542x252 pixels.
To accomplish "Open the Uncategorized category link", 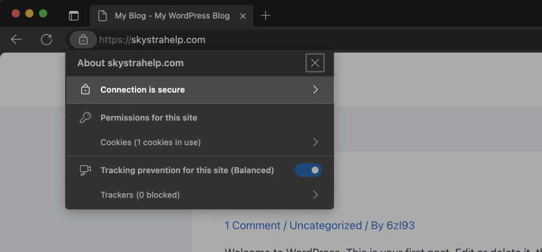I will (325, 226).
